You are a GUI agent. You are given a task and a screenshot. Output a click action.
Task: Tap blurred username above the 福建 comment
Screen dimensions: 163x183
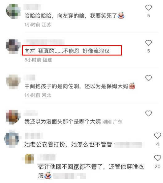click(x=44, y=42)
